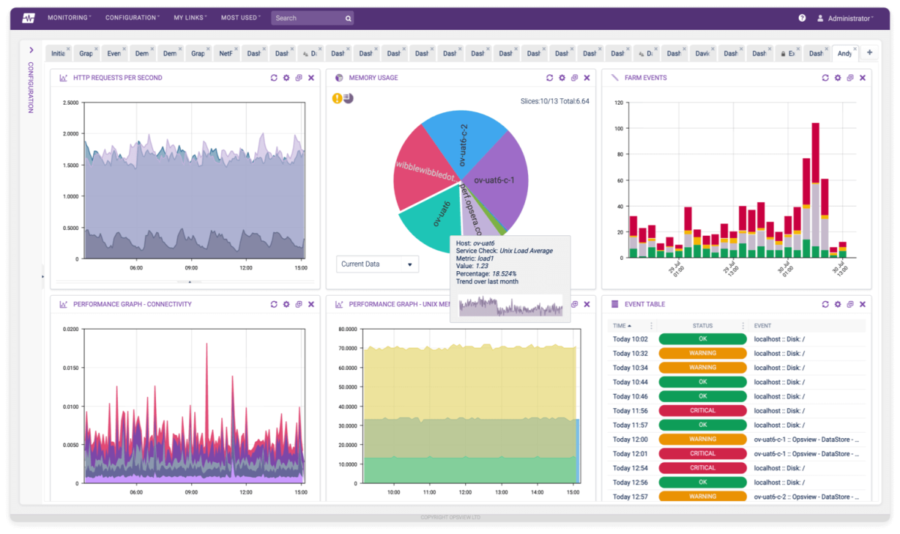Expand the CONFIGURATION side panel

(x=31, y=50)
